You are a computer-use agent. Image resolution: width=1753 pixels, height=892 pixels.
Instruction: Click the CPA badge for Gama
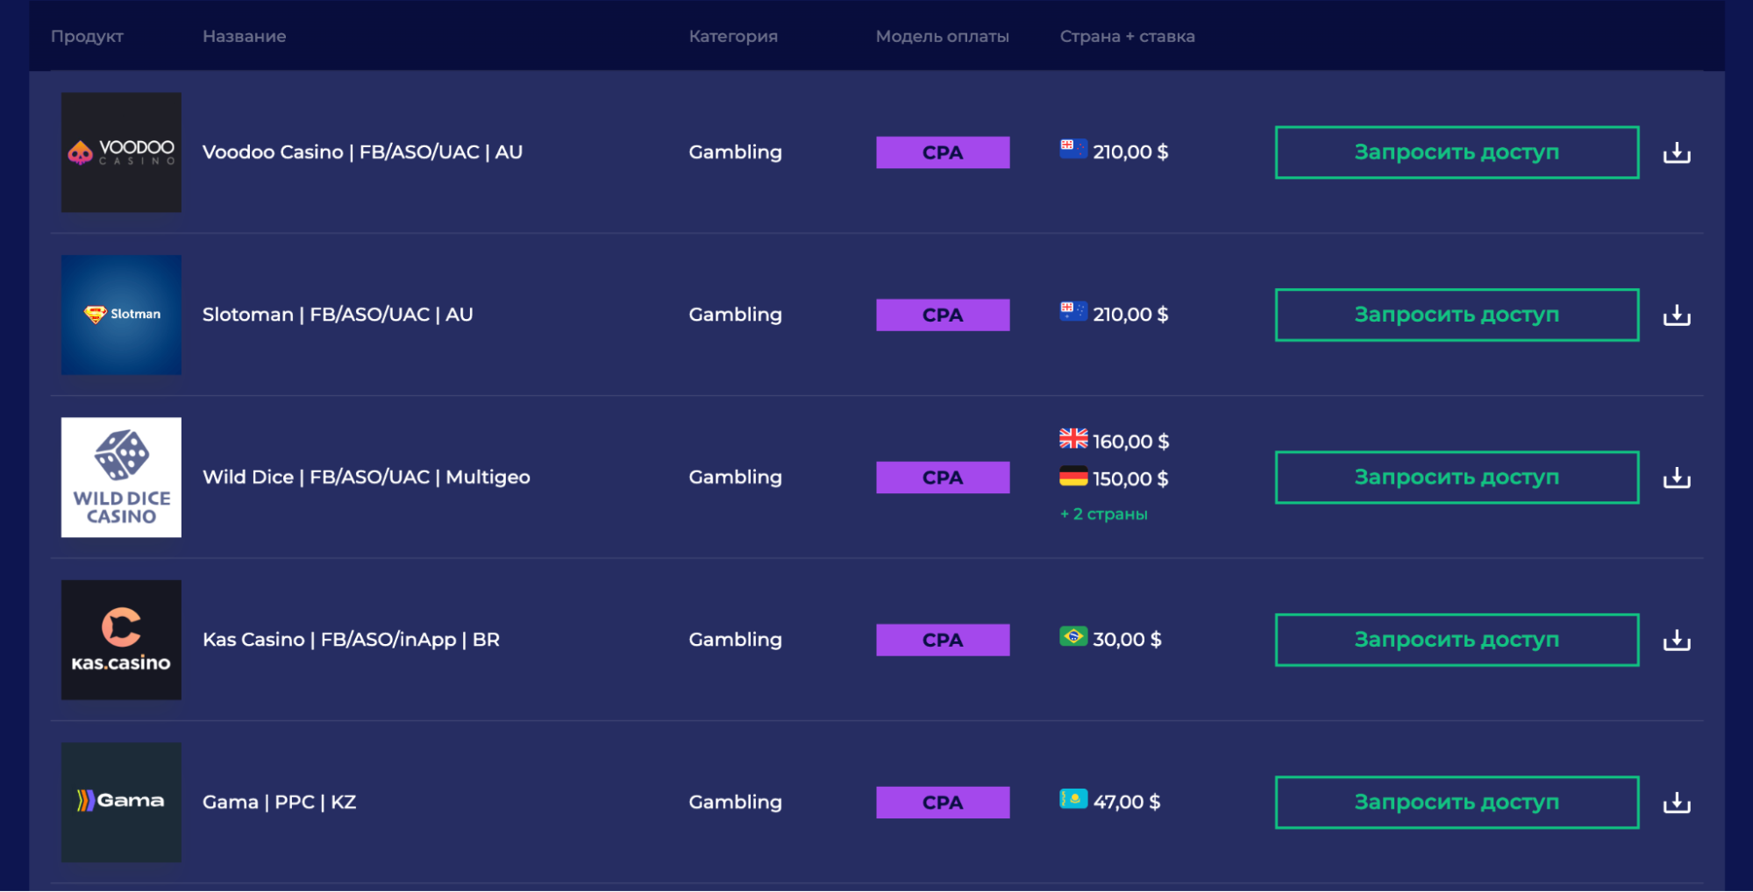[943, 802]
